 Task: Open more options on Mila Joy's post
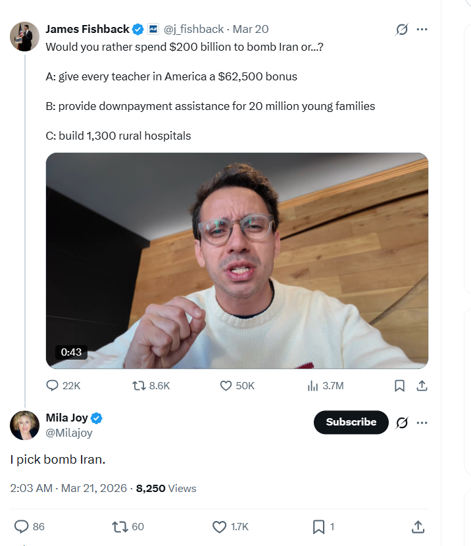[x=422, y=422]
